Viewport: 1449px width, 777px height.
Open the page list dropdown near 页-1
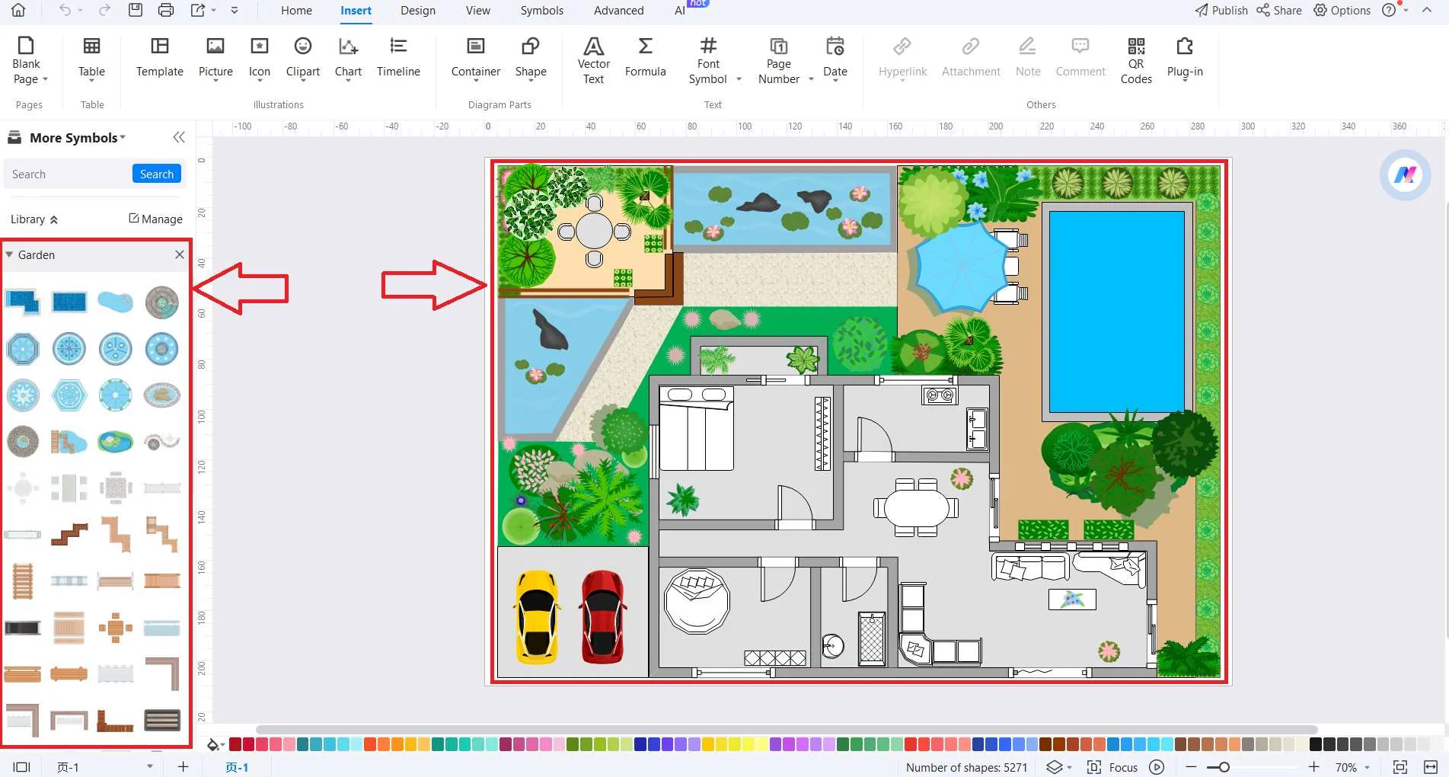coord(149,766)
